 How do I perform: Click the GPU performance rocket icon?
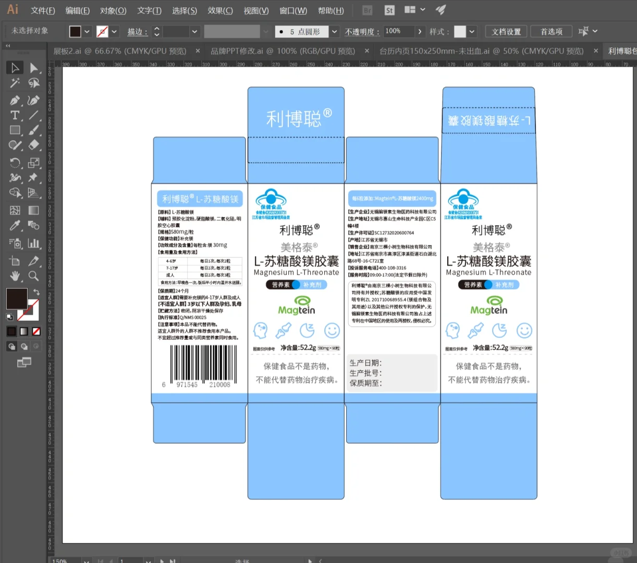441,9
